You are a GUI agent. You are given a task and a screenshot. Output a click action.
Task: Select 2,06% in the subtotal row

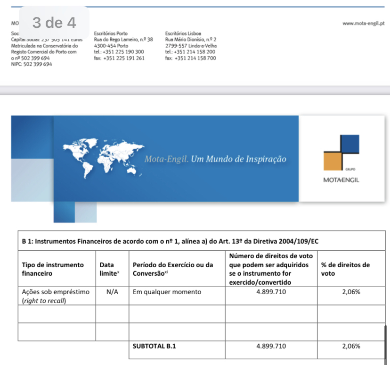(x=351, y=346)
